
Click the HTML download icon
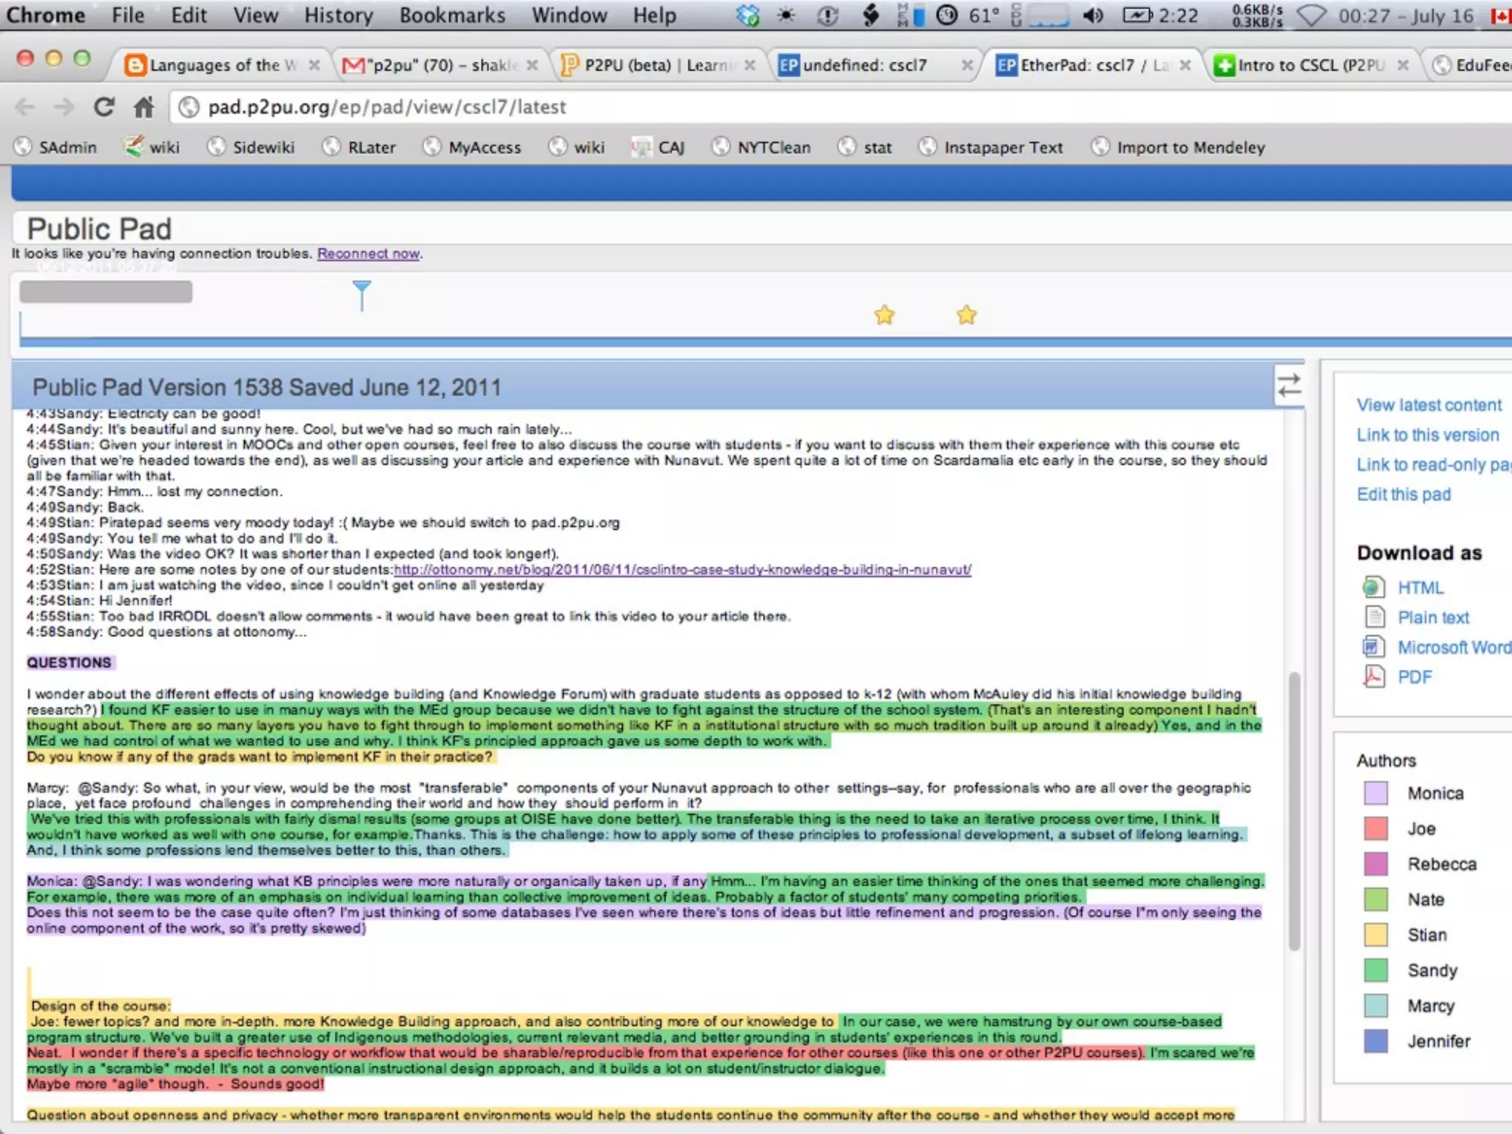click(x=1373, y=588)
